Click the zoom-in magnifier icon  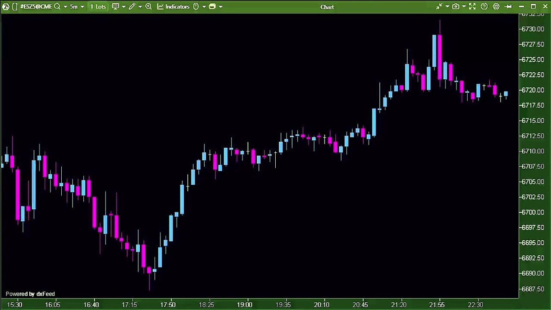148,6
